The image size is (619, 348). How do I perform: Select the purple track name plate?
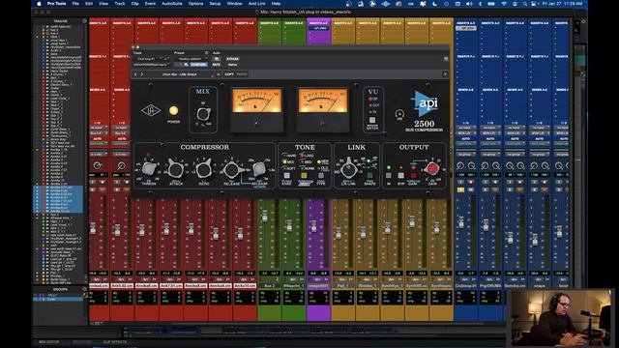coord(318,286)
